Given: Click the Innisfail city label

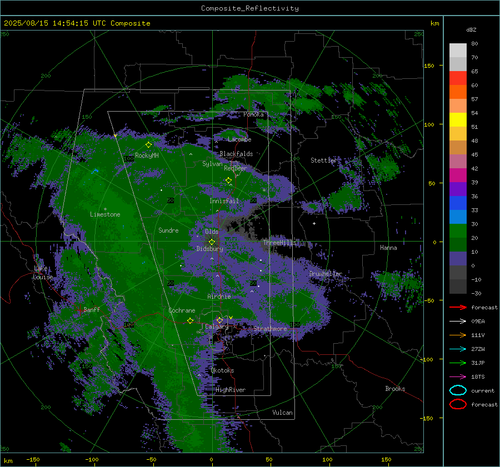Looking at the screenshot, I should (224, 201).
